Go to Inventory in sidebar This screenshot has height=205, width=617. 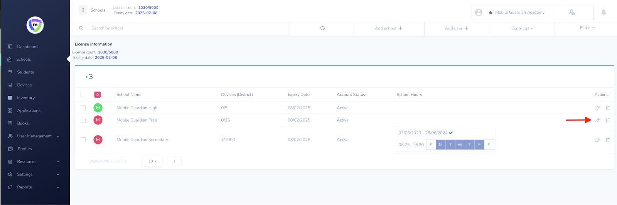coord(26,98)
